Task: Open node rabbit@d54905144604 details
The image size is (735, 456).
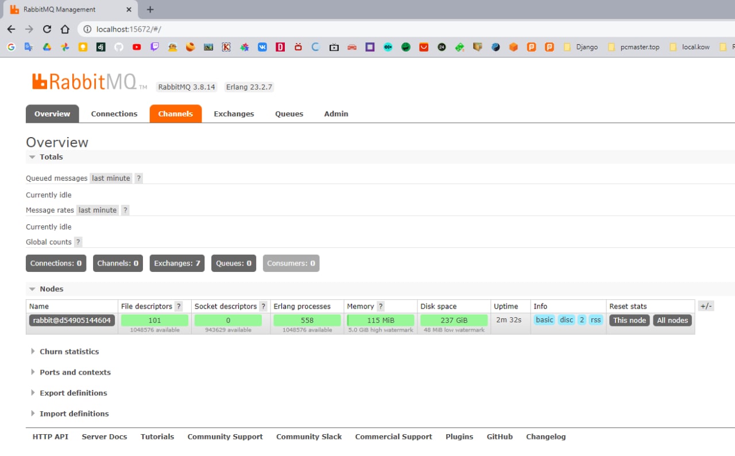Action: (72, 321)
